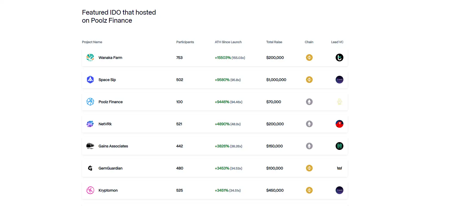Click the NetVRk project logo
450x206 pixels.
(90, 124)
